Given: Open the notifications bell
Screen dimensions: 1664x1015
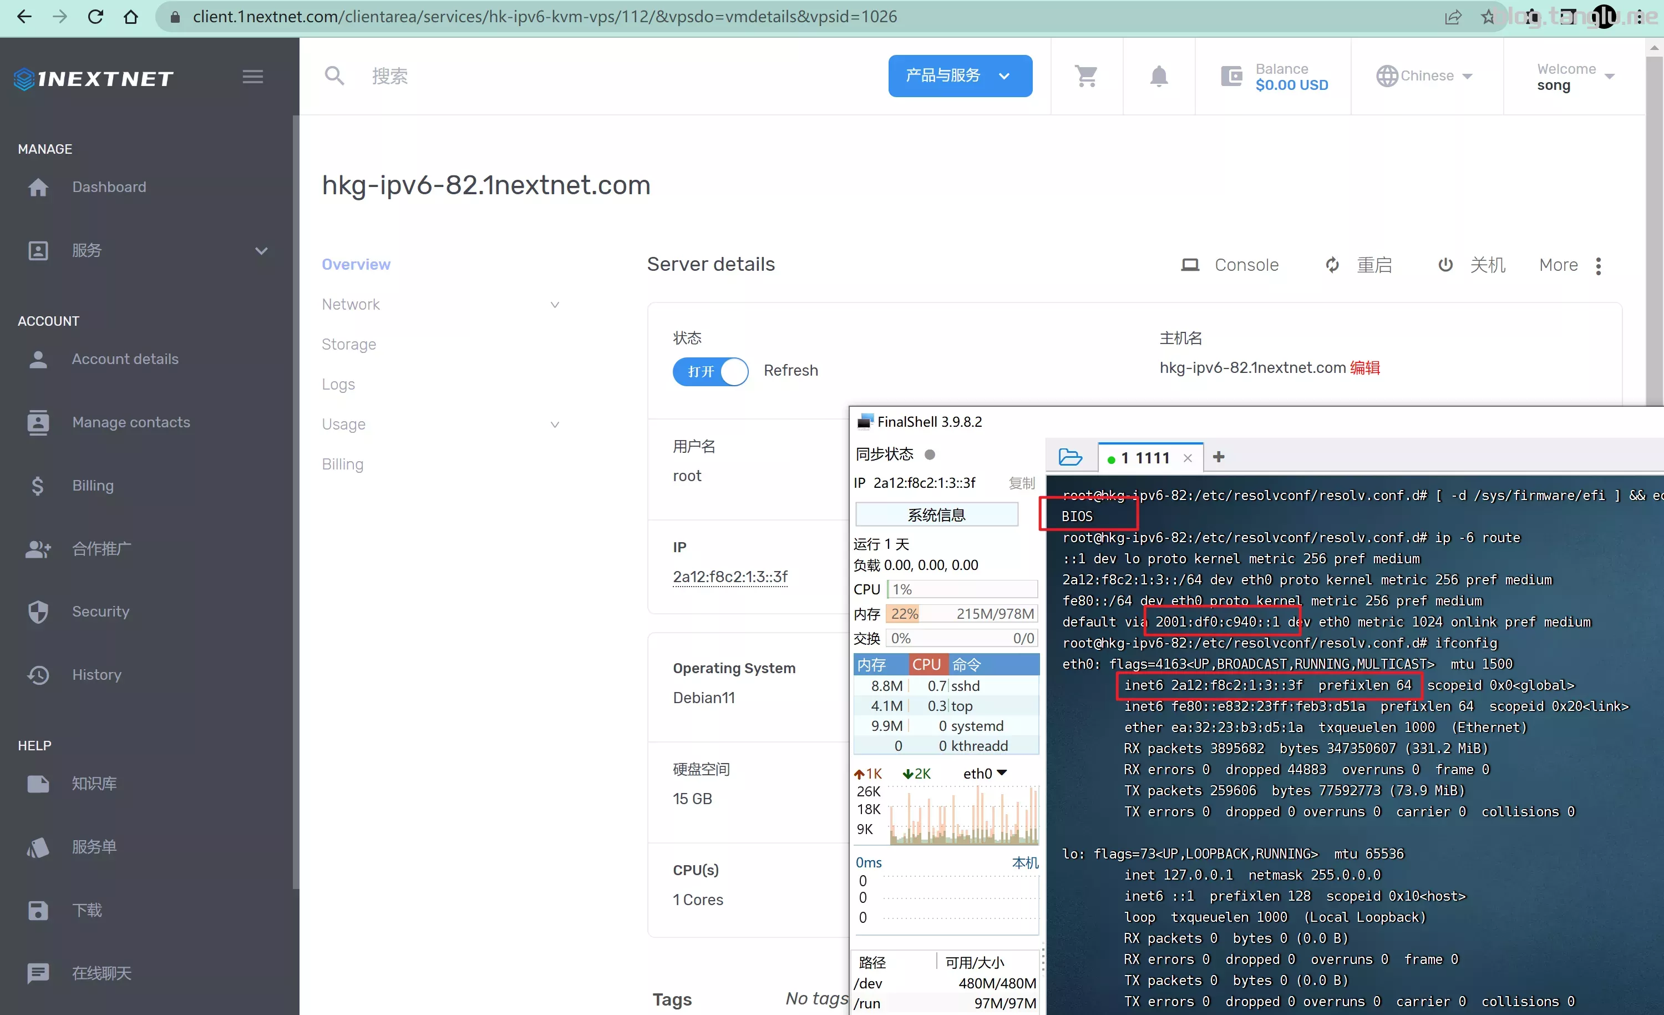Looking at the screenshot, I should [1158, 77].
